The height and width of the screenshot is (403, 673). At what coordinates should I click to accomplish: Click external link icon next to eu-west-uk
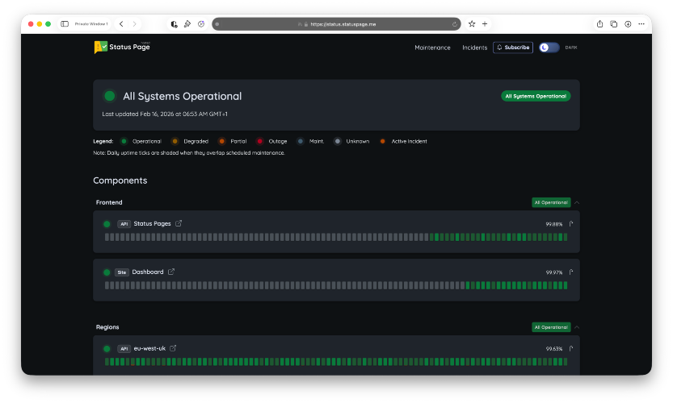pyautogui.click(x=173, y=349)
